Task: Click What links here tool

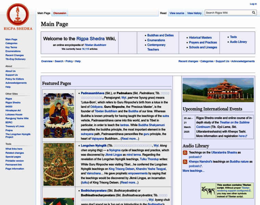Action: click(14, 149)
